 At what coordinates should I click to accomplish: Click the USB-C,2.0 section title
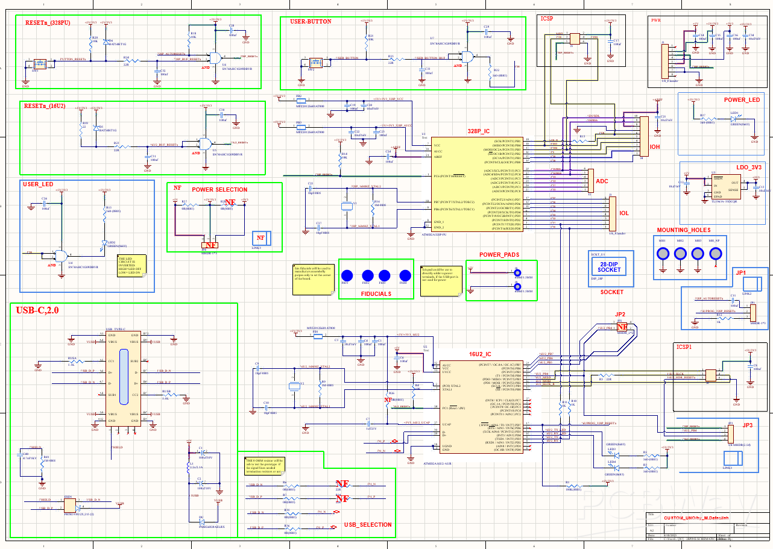coord(37,310)
